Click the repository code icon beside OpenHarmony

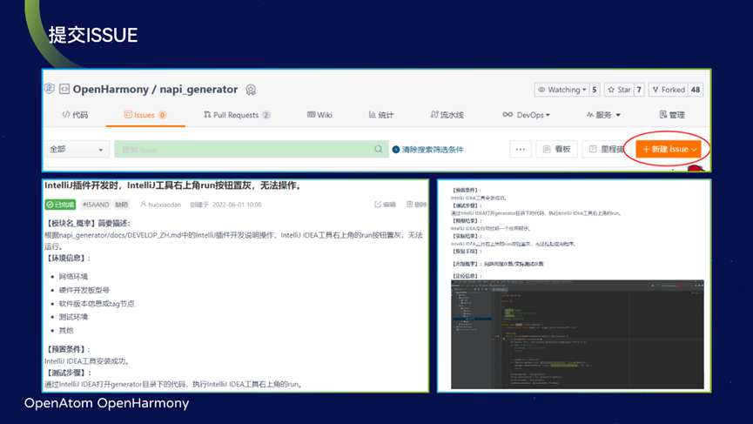point(64,90)
